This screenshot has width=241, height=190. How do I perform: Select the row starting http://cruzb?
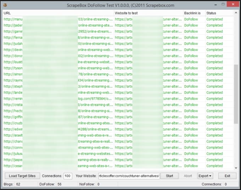click(118, 123)
